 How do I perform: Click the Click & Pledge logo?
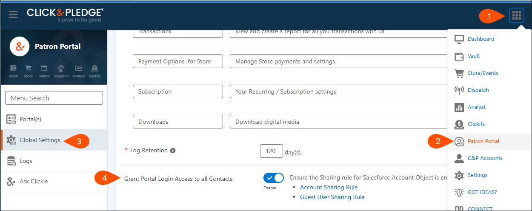click(65, 15)
